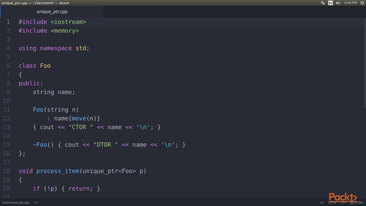Click std; on line 4
This screenshot has height=206, width=366.
click(x=82, y=48)
